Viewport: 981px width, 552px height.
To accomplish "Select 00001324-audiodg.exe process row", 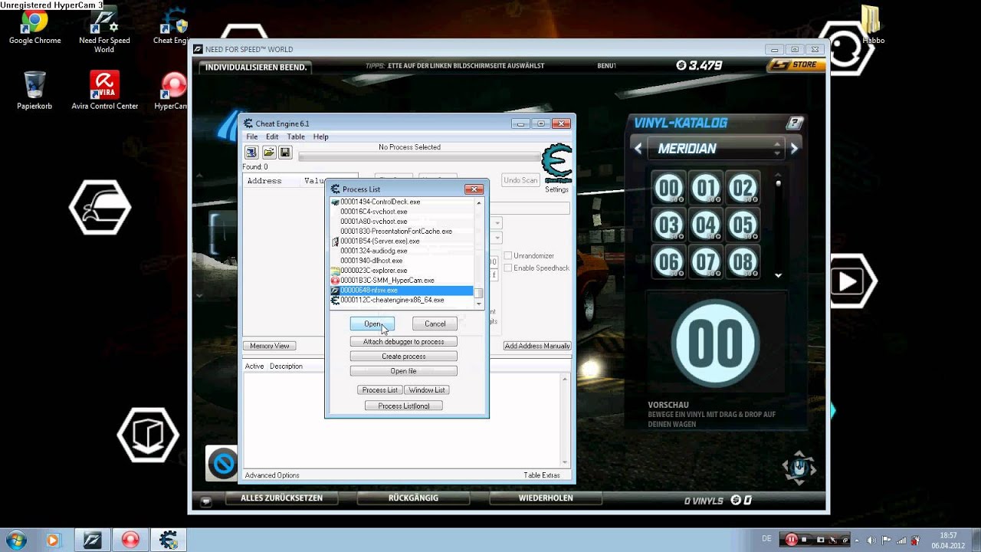I will [402, 251].
